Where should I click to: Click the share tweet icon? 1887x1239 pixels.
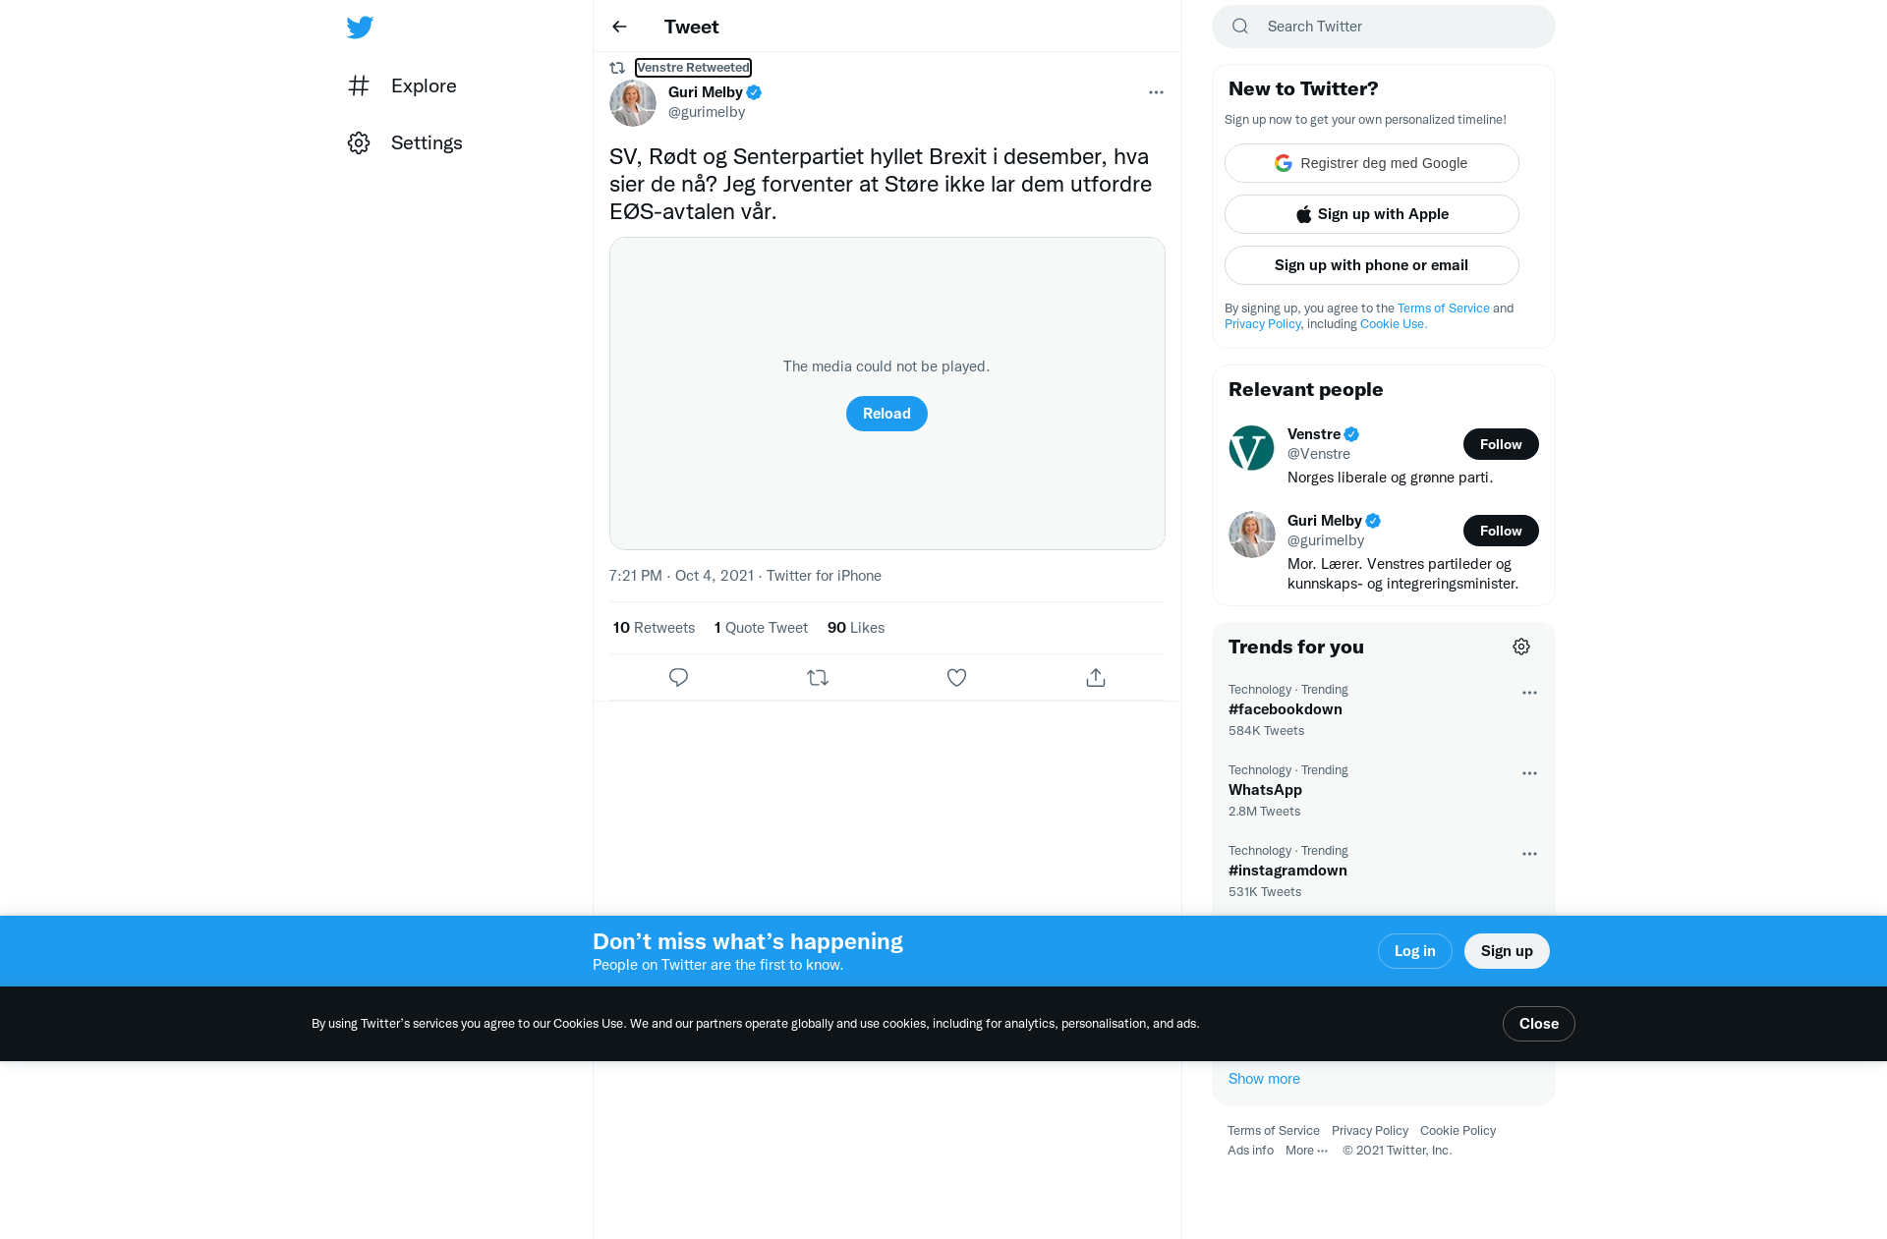tap(1096, 677)
